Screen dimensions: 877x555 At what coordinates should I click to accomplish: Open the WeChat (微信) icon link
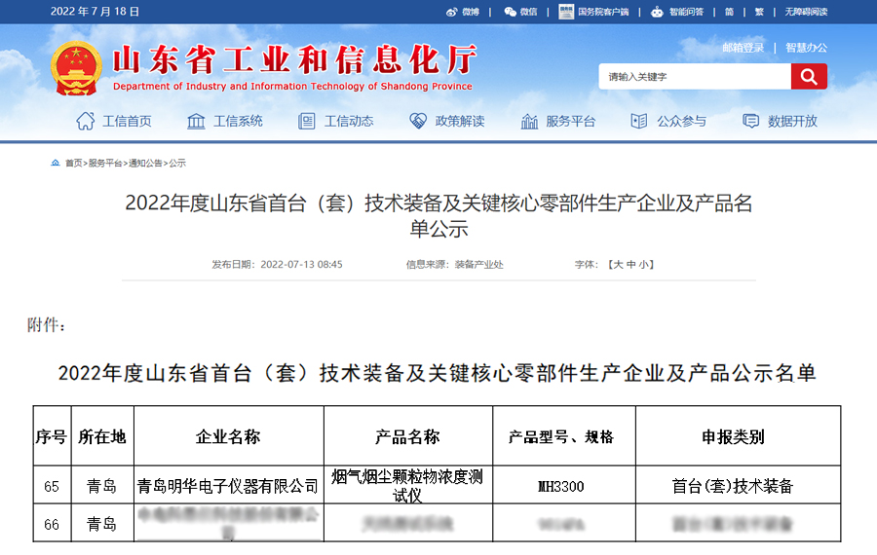coord(510,12)
